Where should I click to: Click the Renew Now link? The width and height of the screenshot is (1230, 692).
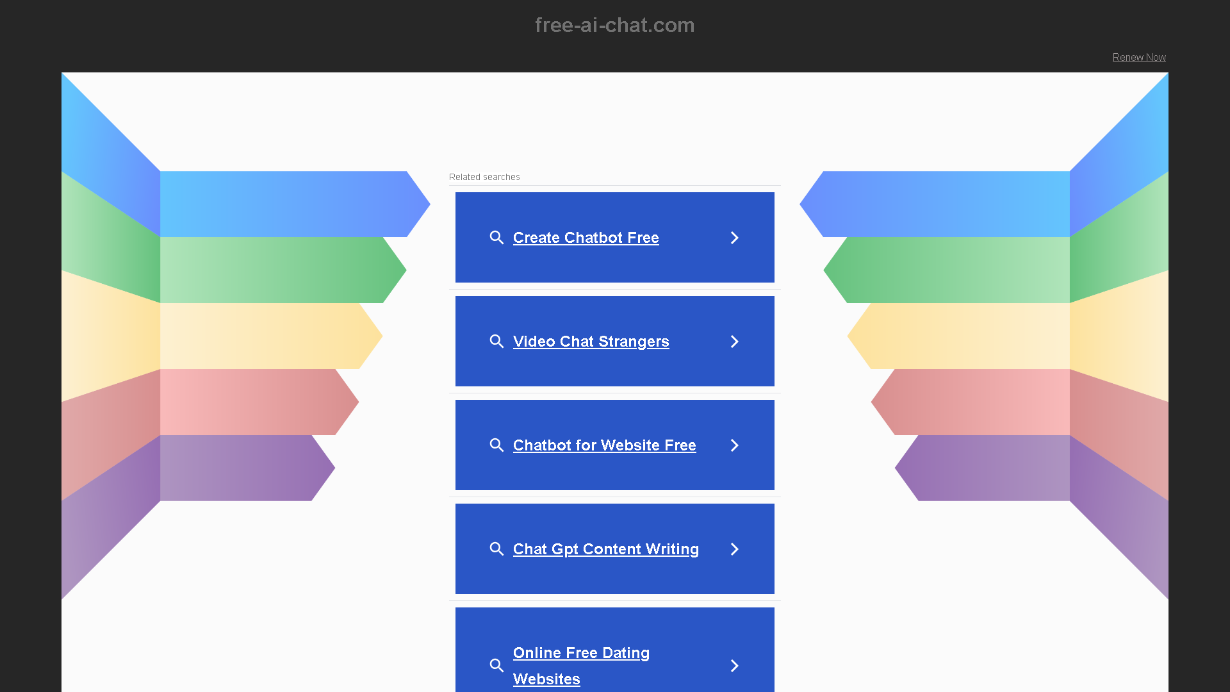(x=1139, y=57)
